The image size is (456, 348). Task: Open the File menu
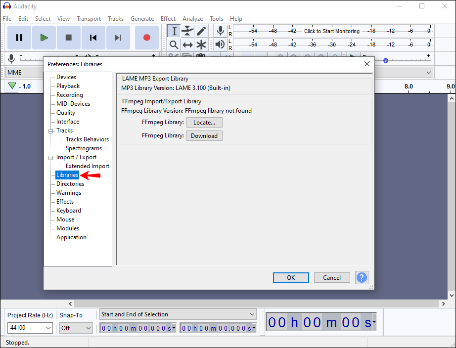coord(7,19)
